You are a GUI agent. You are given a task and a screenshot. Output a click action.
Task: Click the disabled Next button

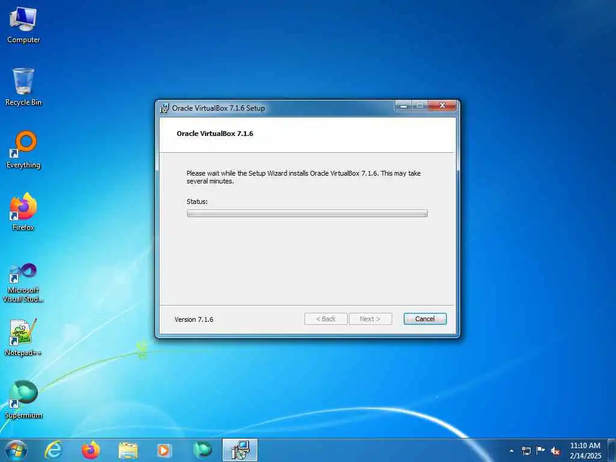click(370, 319)
